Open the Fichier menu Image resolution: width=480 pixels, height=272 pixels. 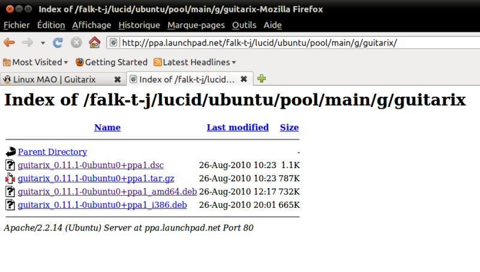pyautogui.click(x=17, y=25)
